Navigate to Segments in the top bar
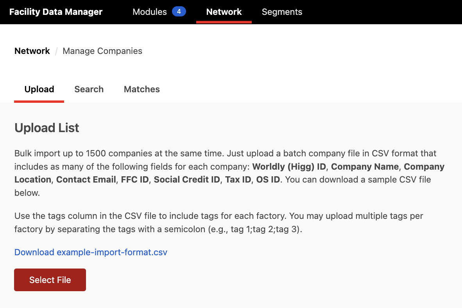This screenshot has height=308, width=462. pos(282,12)
